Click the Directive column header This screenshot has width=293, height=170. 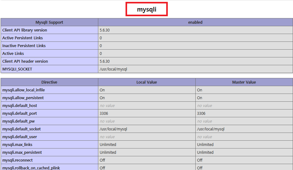(49, 82)
